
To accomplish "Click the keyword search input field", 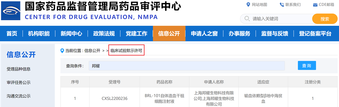I will pyautogui.click(x=280, y=19).
